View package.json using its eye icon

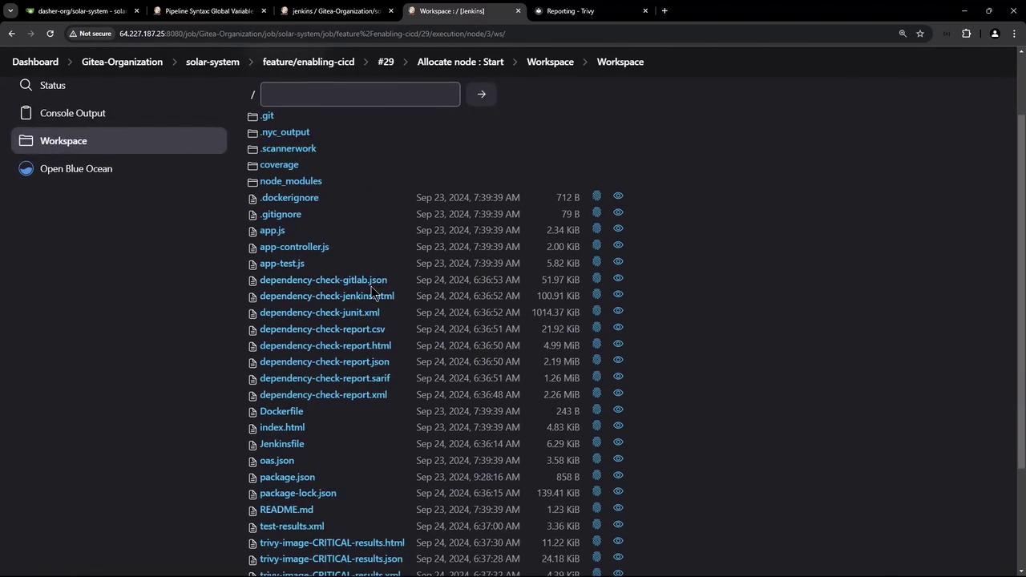(x=618, y=476)
